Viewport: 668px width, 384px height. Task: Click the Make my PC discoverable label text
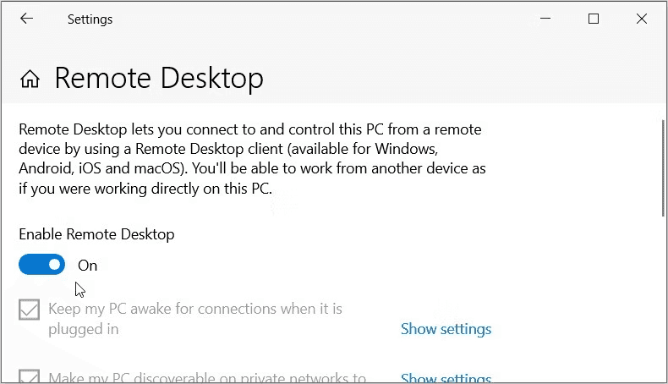[207, 378]
